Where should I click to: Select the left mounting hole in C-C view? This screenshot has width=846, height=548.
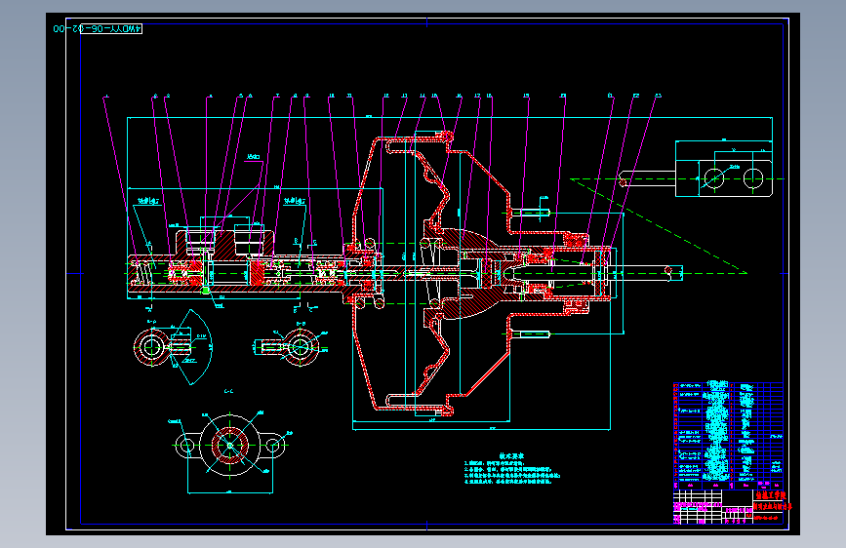coord(187,446)
